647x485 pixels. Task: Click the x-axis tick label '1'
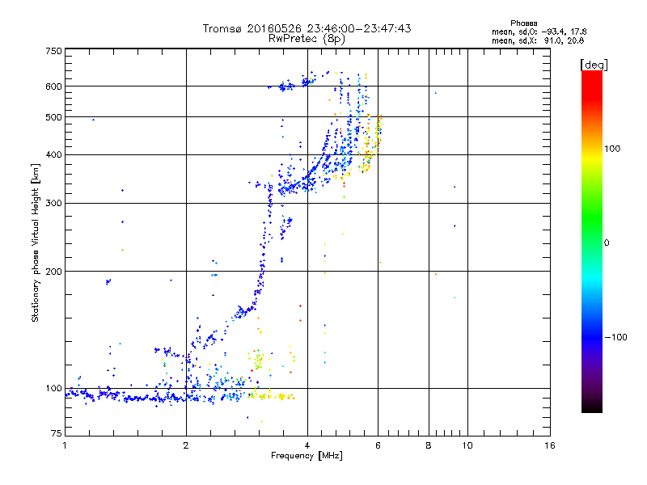65,445
